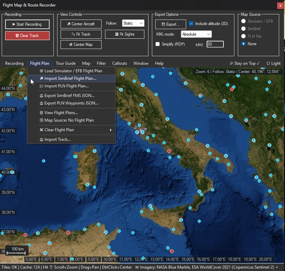This screenshot has width=285, height=271.
Task: Click the red Clear Track button
Action: click(x=27, y=35)
